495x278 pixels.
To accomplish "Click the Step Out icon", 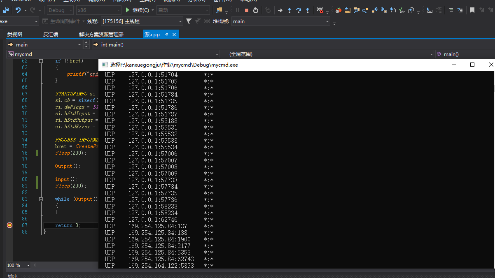I will (x=308, y=10).
